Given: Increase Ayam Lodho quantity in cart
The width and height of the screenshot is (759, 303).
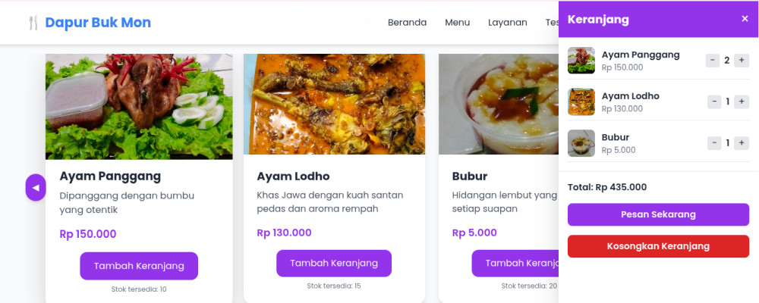Looking at the screenshot, I should point(742,102).
